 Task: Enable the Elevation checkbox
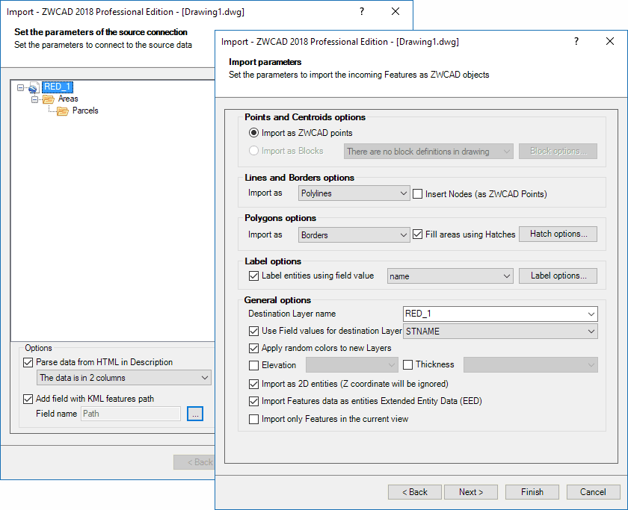253,365
